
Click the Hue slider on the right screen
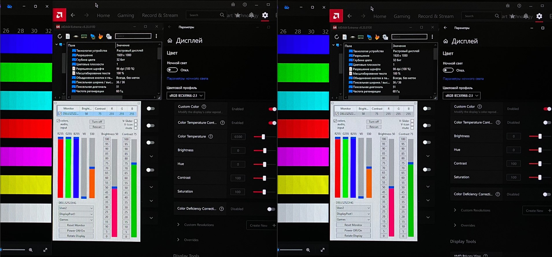[540, 150]
